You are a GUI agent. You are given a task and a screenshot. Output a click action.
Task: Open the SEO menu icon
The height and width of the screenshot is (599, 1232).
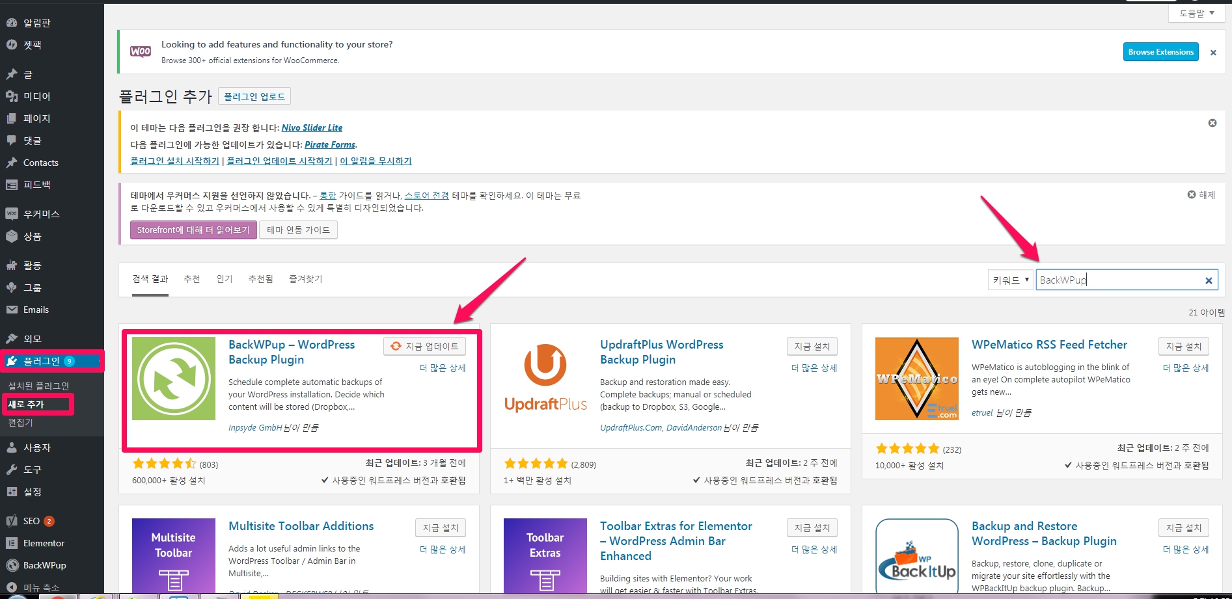pyautogui.click(x=12, y=520)
